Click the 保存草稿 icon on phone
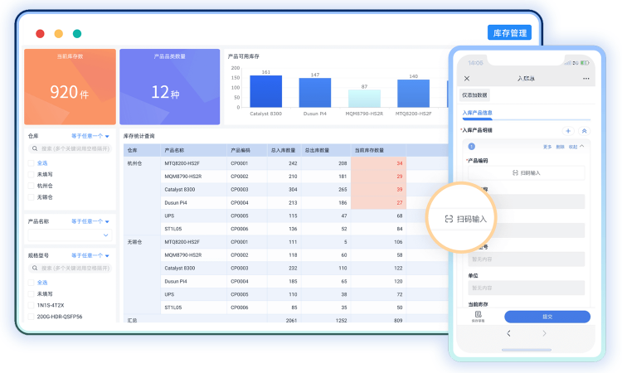The width and height of the screenshot is (622, 373). (478, 317)
